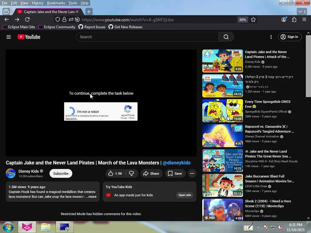The height and width of the screenshot is (233, 311).
Task: Open the Edit menu
Action: pos(14,3)
